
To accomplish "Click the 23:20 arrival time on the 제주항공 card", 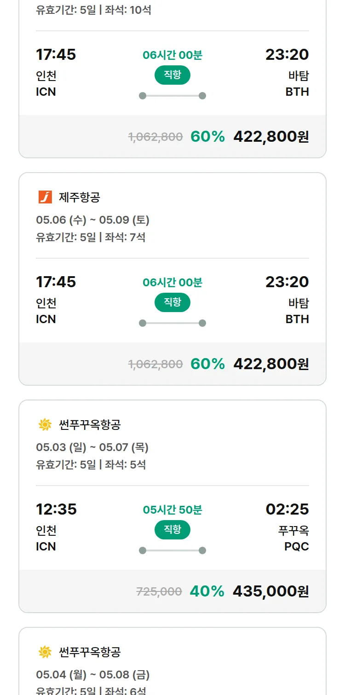I will [287, 282].
